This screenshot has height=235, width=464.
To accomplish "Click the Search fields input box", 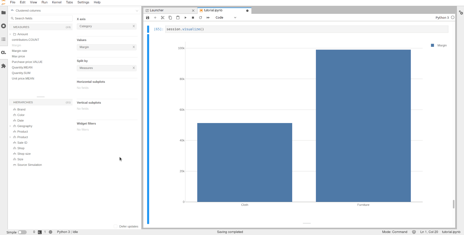I will point(41,18).
